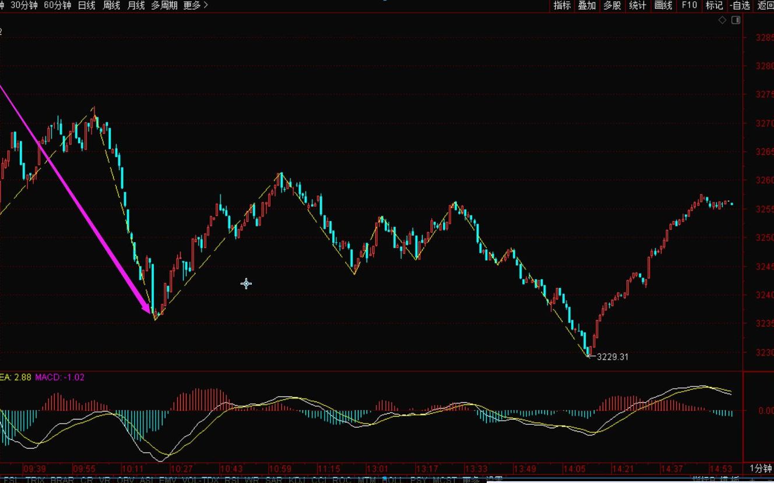Click the 13:33 time axis label
This screenshot has height=483, width=774.
476,468
